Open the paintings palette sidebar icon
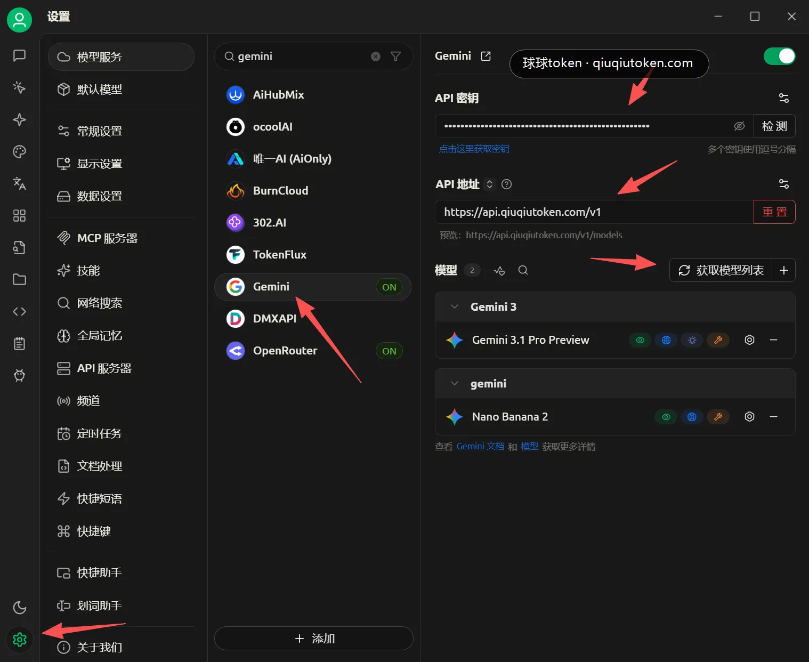The height and width of the screenshot is (662, 809). pos(19,151)
